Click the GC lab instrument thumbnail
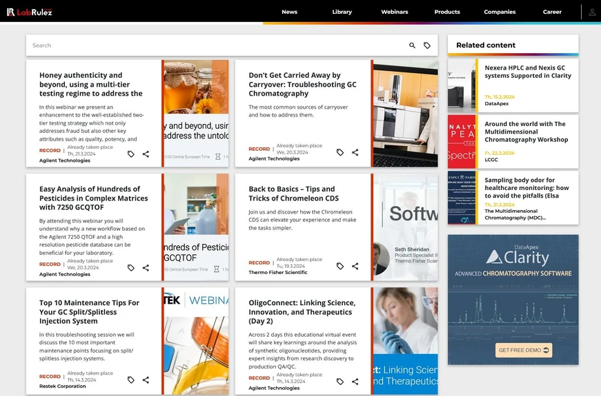601x396 pixels. tap(406, 113)
